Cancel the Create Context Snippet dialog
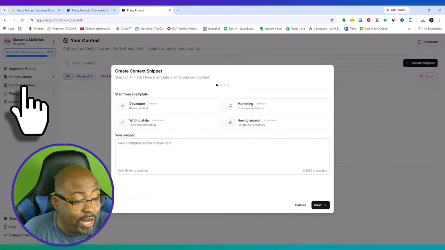Screen dimensions: 445x250 point(300,205)
